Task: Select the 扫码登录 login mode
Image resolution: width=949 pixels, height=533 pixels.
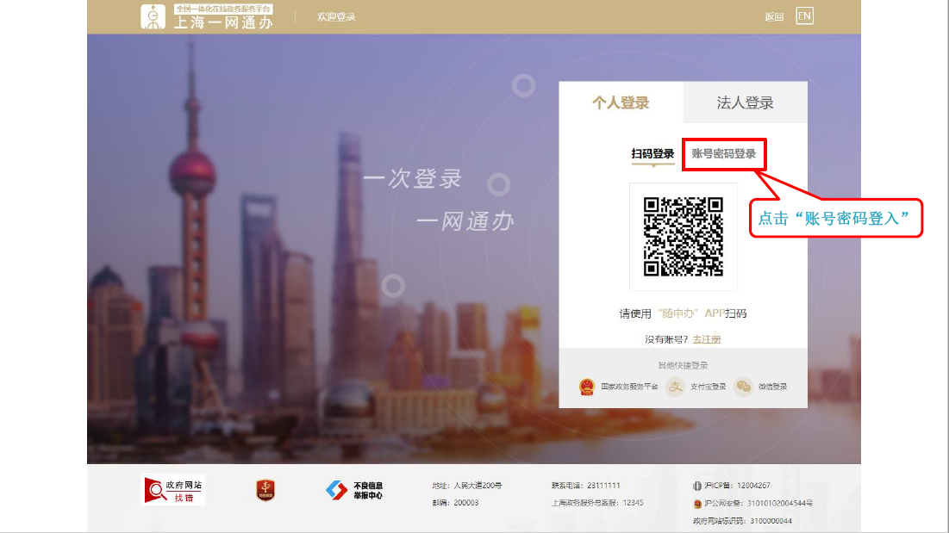Action: point(652,154)
